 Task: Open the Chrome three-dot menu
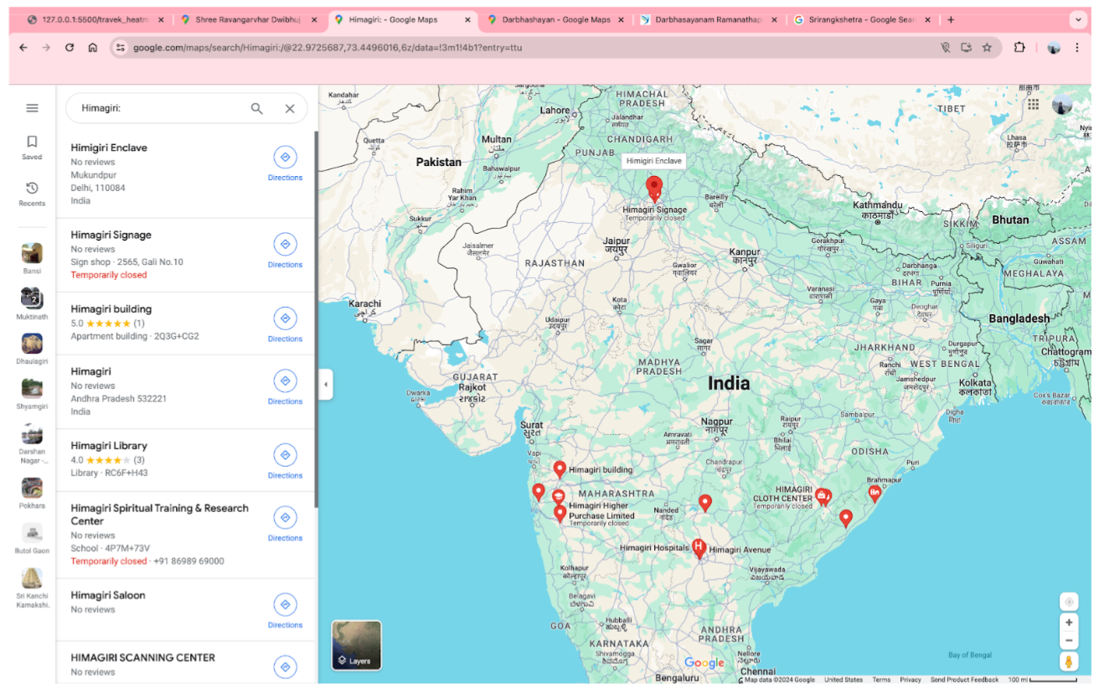tap(1077, 48)
